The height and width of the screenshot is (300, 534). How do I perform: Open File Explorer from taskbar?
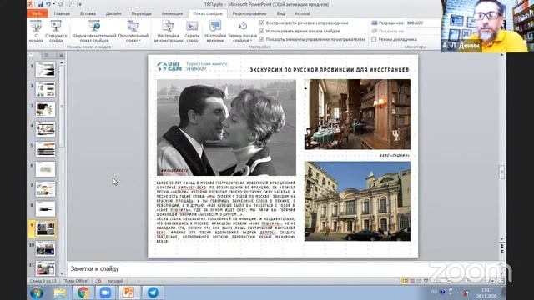(x=60, y=292)
